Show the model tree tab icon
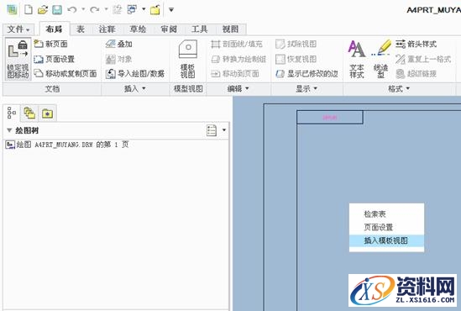This screenshot has height=311, width=461. click(12, 113)
